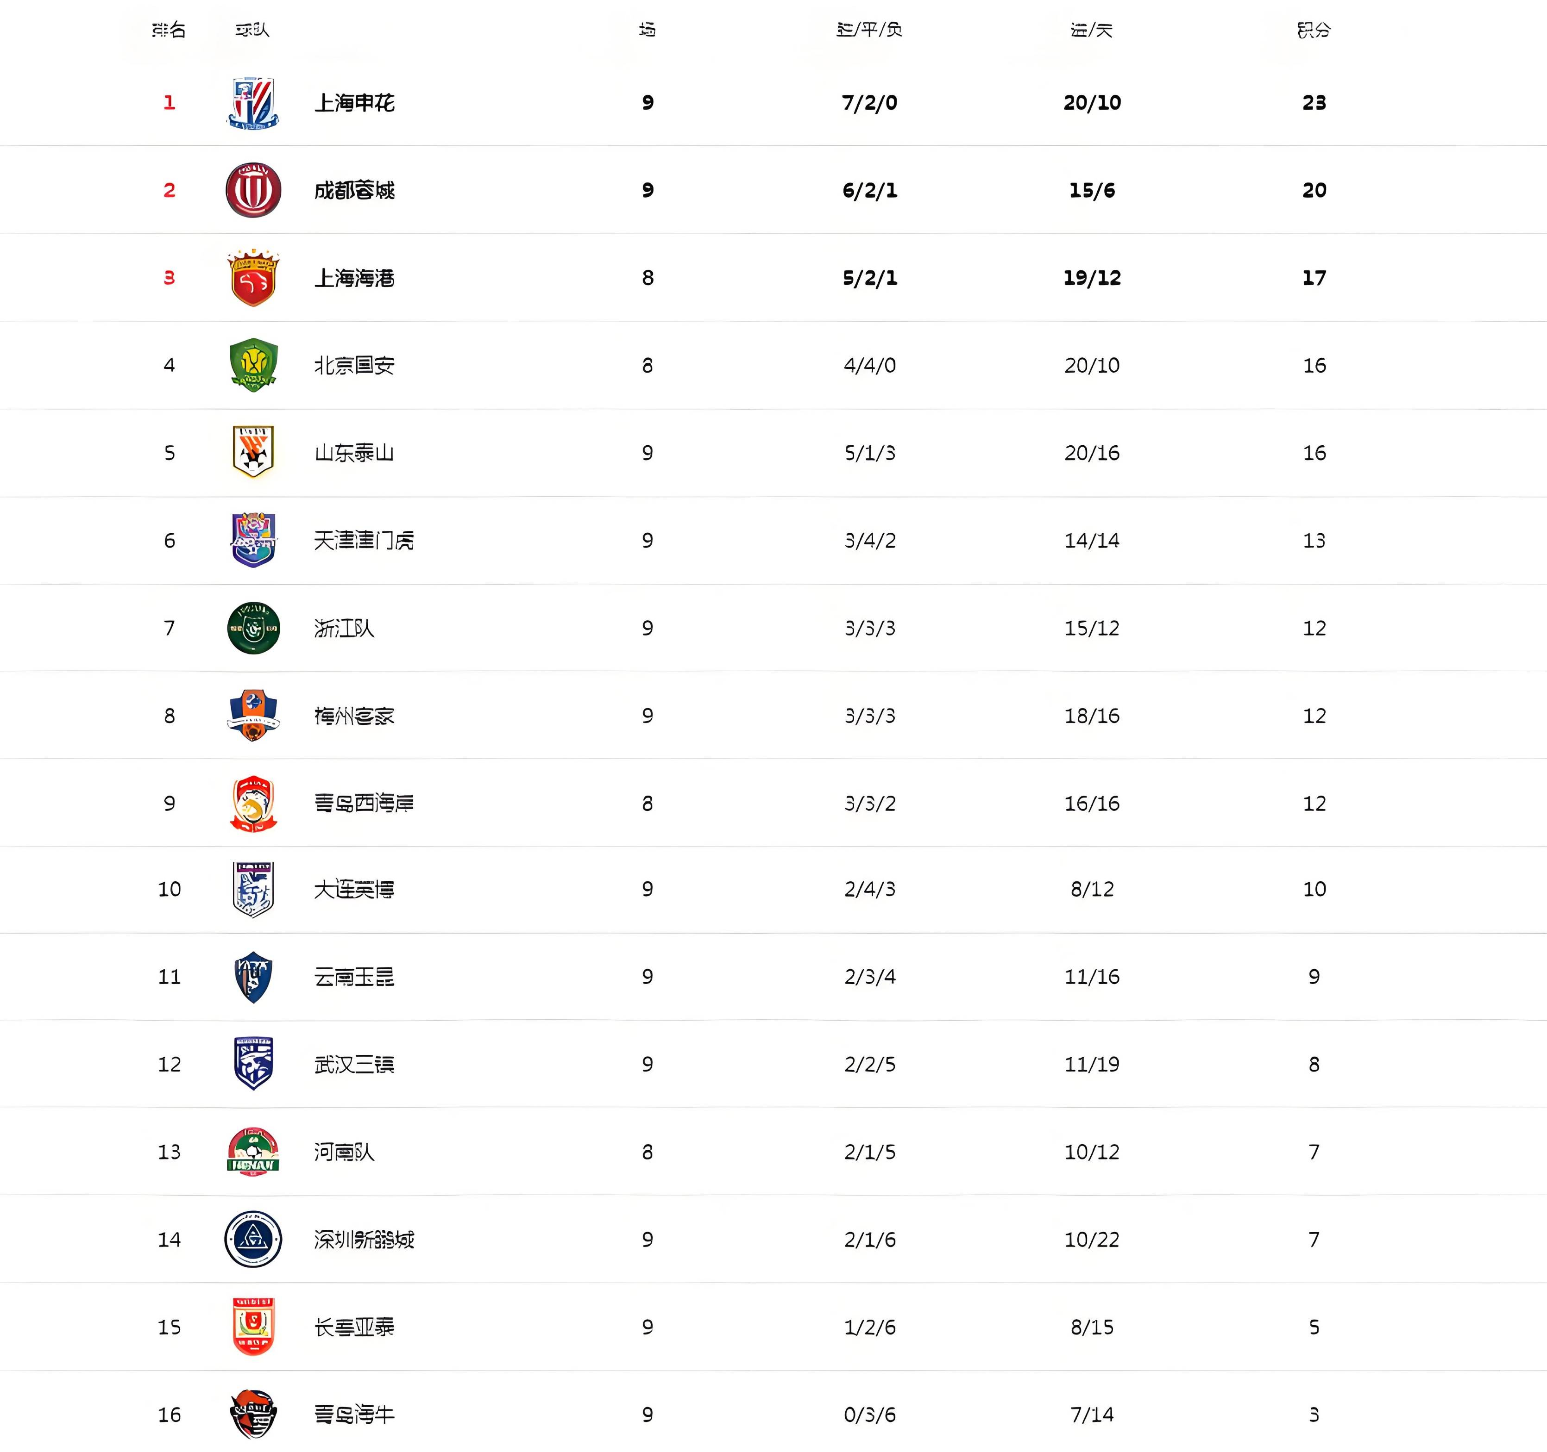This screenshot has width=1547, height=1452.
Task: Click the 成都蓉城 red circular crest
Action: point(253,190)
